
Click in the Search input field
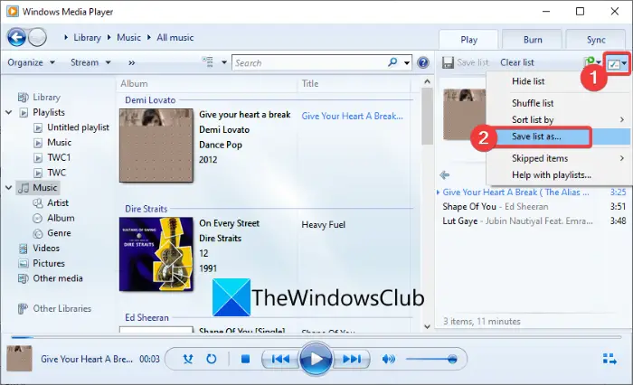(309, 63)
